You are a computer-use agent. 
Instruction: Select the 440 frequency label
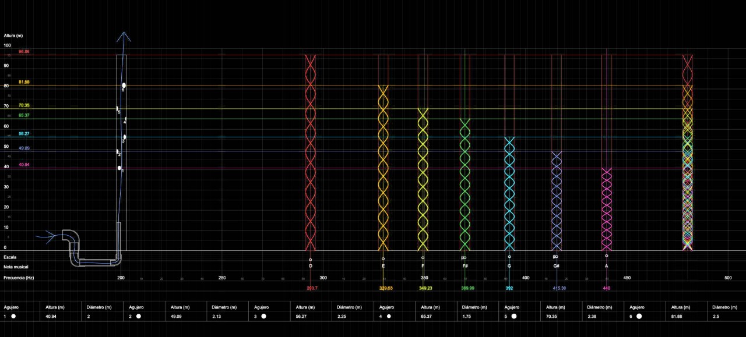(x=607, y=288)
